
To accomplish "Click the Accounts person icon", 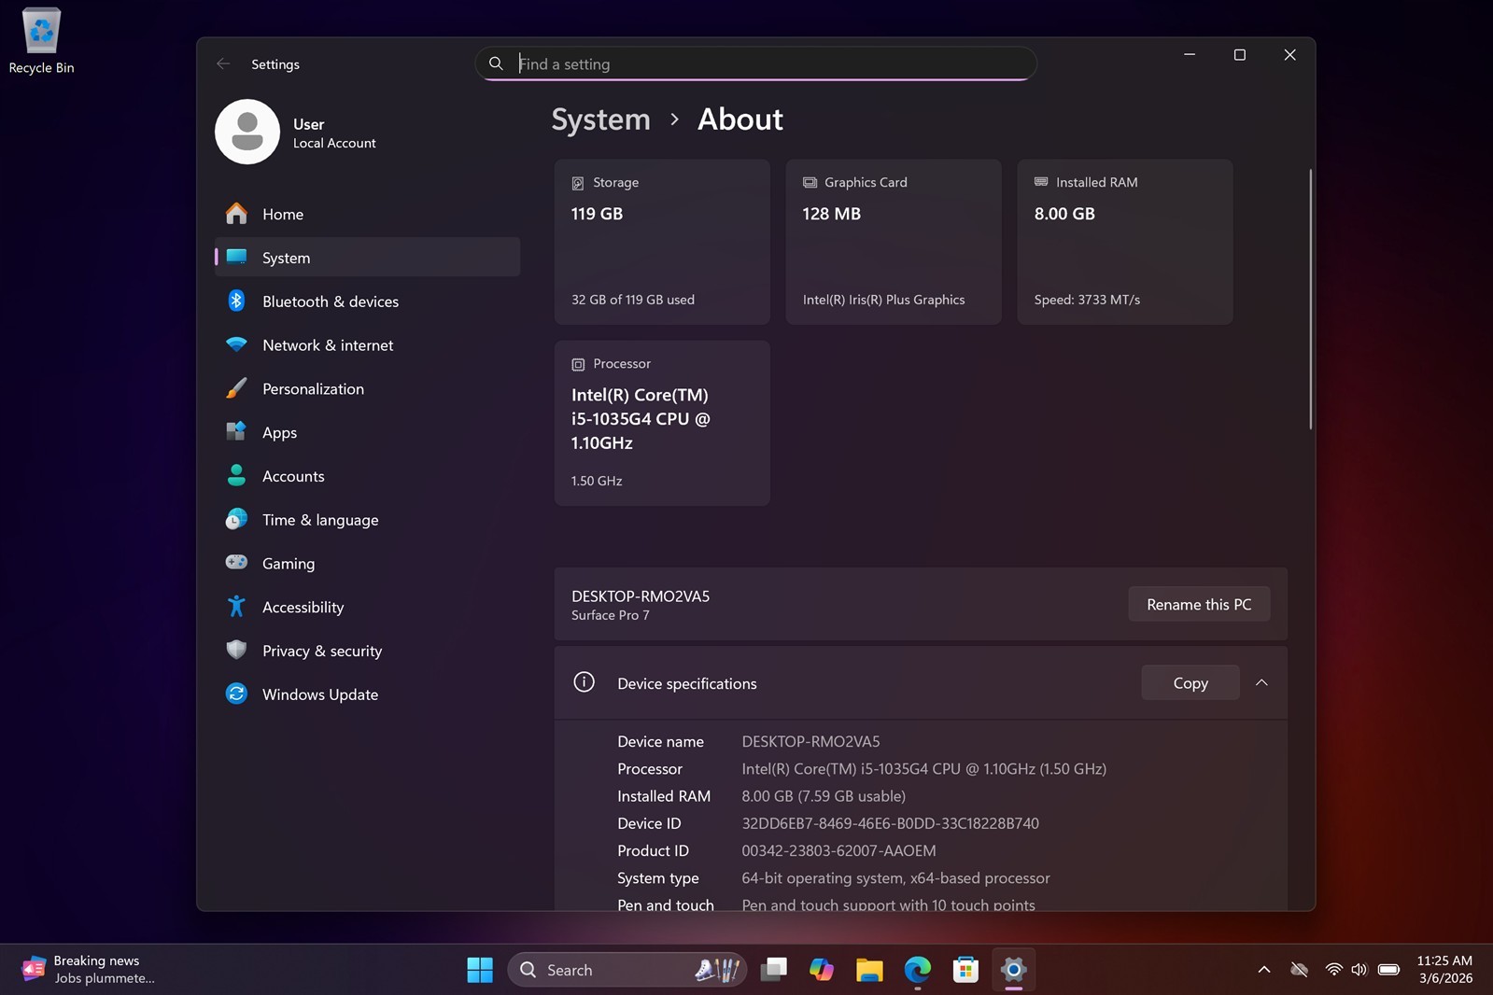I will pyautogui.click(x=236, y=475).
